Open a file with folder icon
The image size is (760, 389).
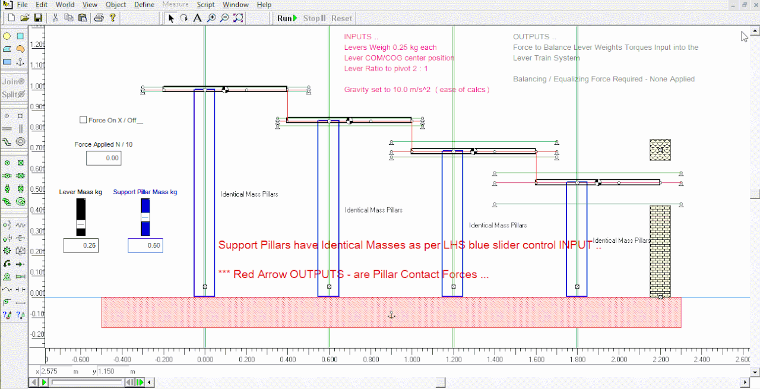click(x=24, y=18)
